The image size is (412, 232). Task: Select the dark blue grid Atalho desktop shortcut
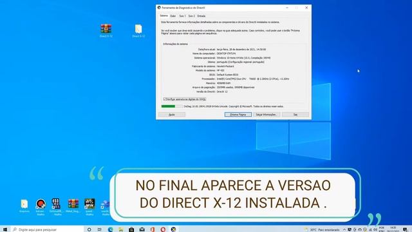[56, 207]
